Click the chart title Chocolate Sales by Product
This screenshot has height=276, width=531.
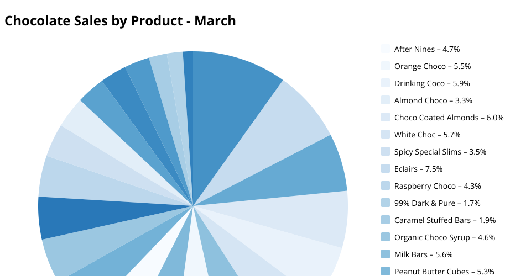[120, 21]
